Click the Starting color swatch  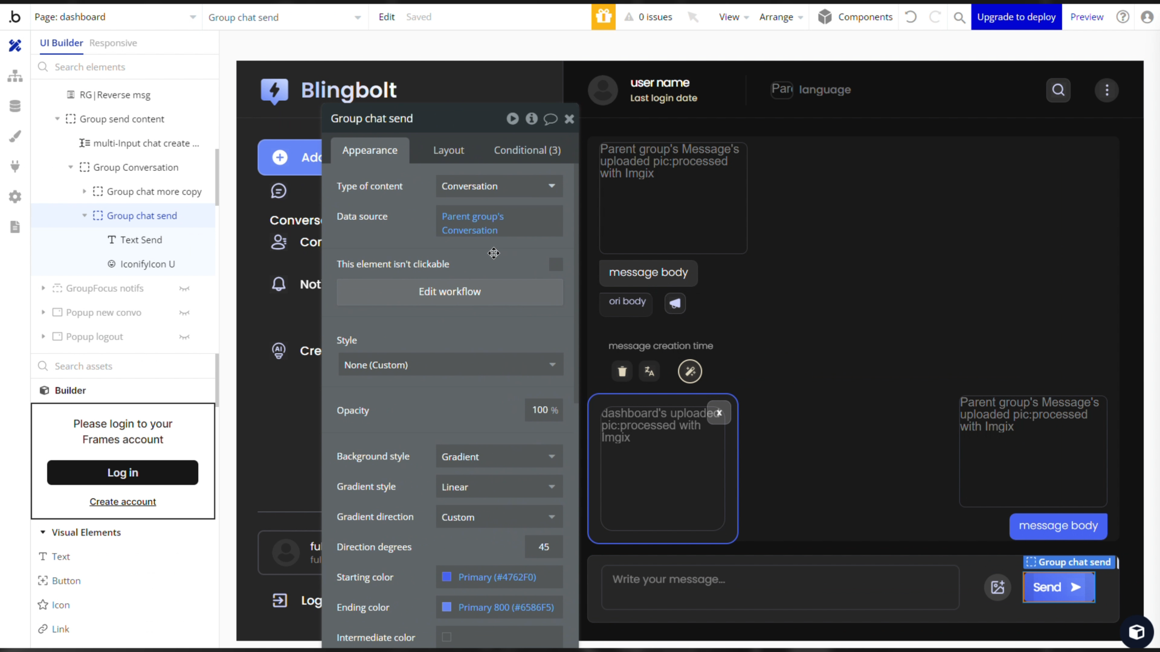(x=446, y=577)
